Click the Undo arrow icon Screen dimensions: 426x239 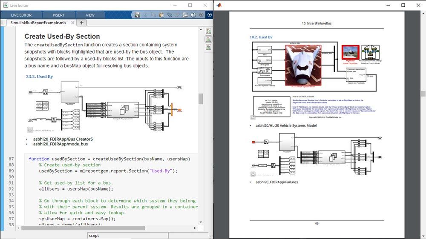pyautogui.click(x=169, y=15)
